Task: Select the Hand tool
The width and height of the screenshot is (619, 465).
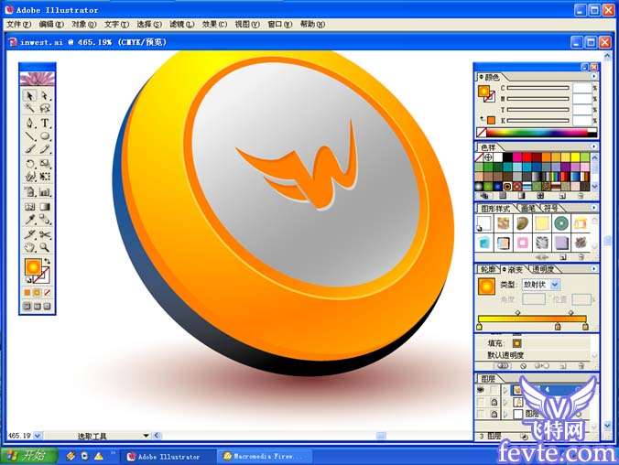Action: (29, 247)
